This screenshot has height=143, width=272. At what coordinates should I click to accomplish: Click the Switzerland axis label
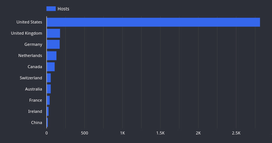coord(31,78)
